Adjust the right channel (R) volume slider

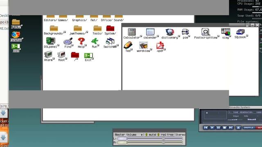(155, 143)
